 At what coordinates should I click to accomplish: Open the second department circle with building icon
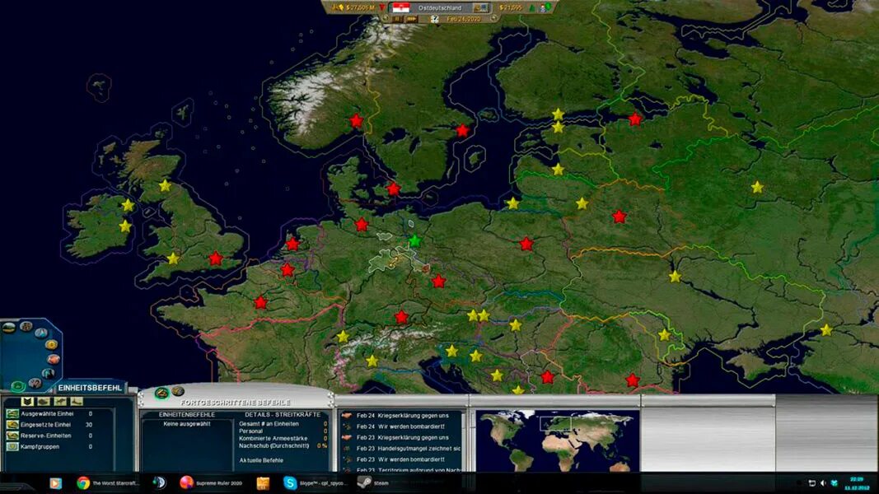pos(26,326)
